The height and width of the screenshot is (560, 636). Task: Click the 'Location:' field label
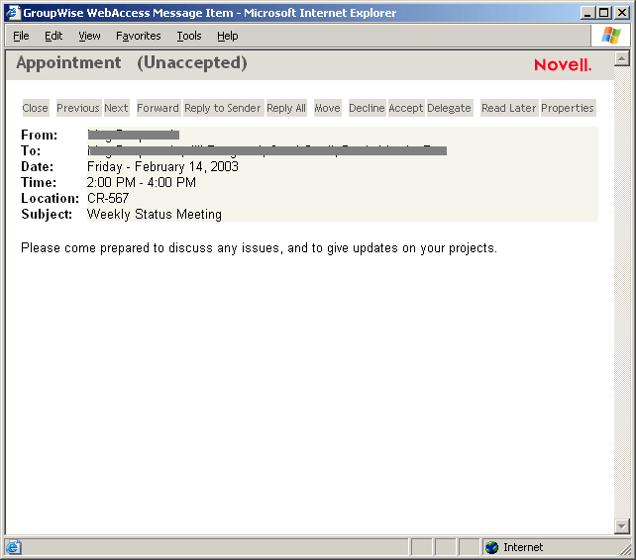pos(50,198)
